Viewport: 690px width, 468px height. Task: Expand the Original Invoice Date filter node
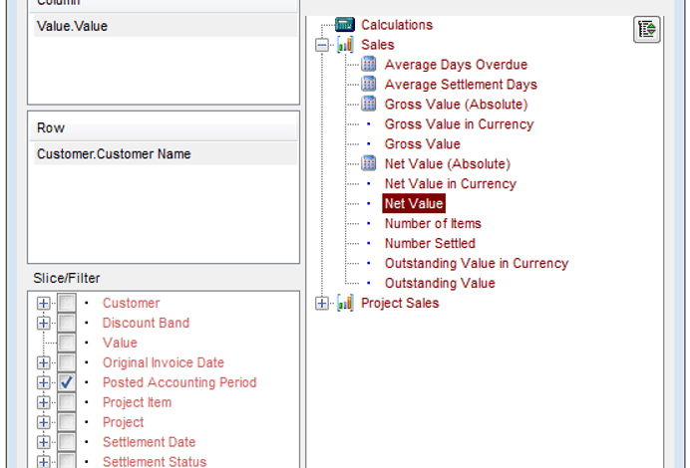coord(43,362)
